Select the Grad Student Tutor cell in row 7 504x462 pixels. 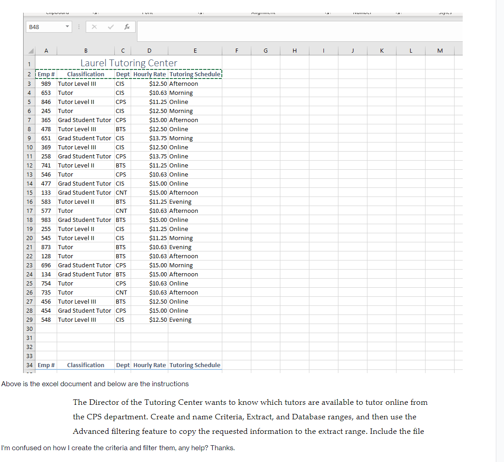[x=84, y=120]
